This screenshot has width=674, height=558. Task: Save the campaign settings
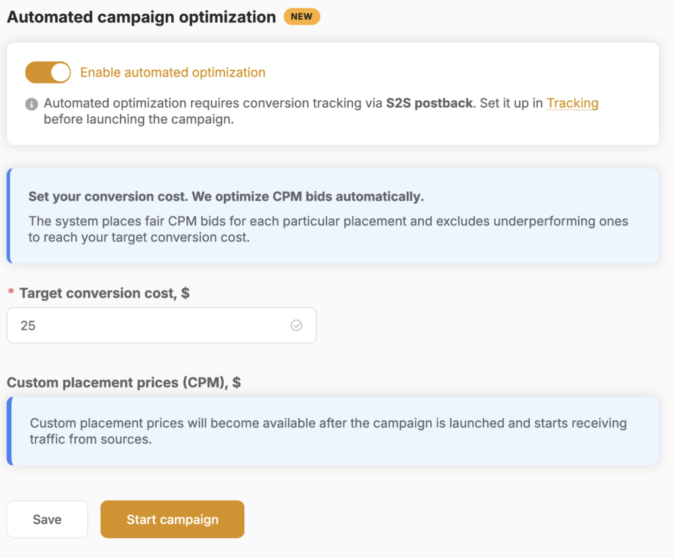tap(47, 519)
